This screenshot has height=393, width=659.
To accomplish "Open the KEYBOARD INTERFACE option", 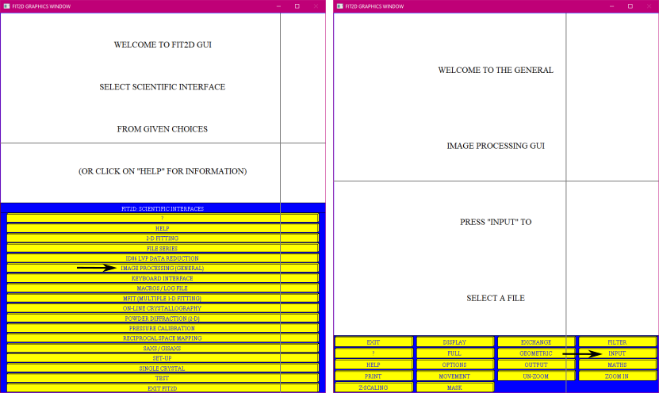I will tap(163, 278).
